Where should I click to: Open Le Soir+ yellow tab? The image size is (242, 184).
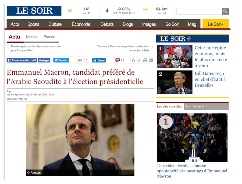(x=215, y=24)
